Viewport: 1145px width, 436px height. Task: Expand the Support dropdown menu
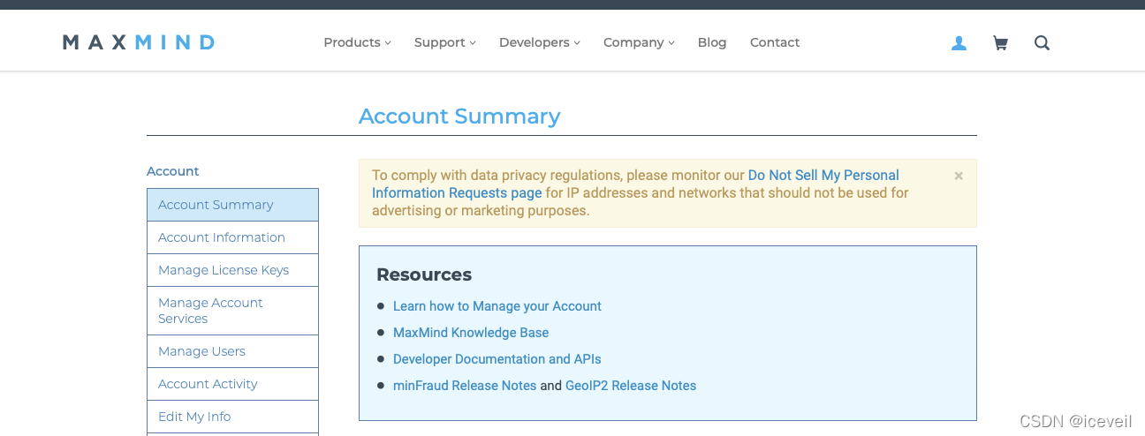point(444,42)
